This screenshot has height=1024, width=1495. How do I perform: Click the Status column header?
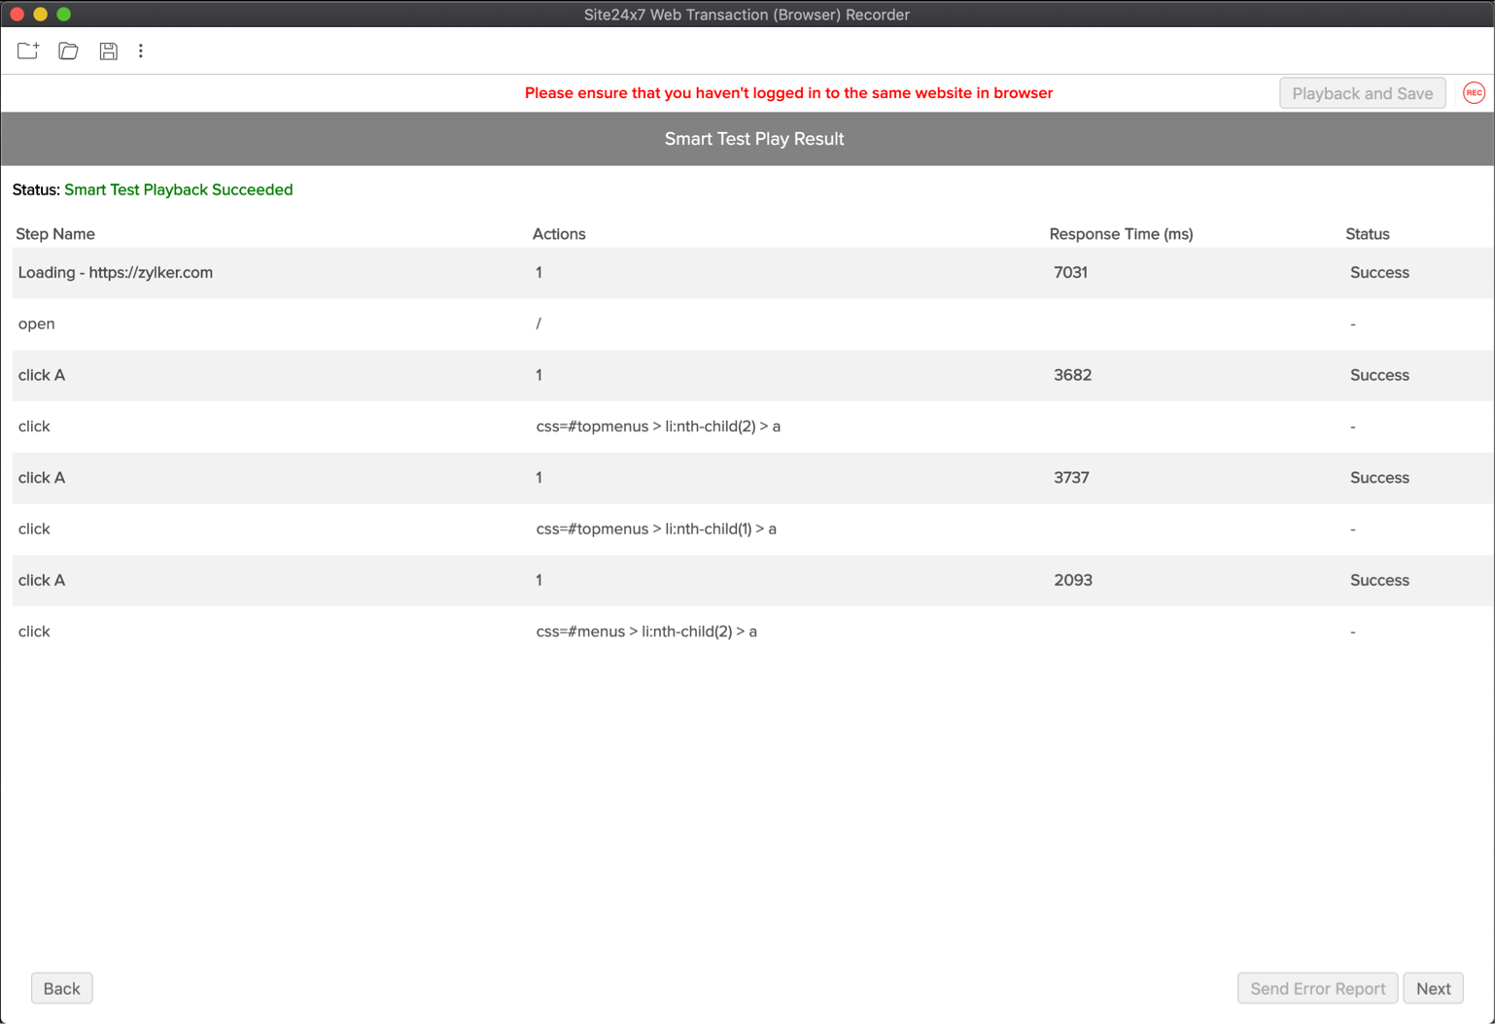[1367, 234]
